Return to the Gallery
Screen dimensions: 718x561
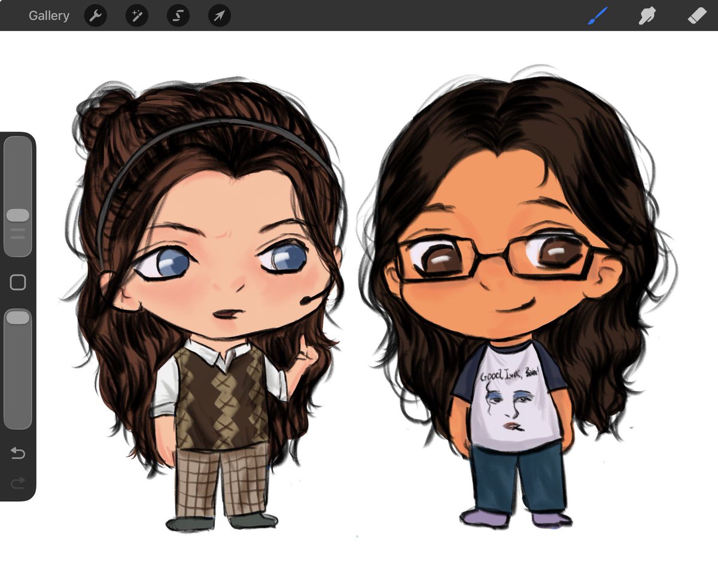point(48,16)
